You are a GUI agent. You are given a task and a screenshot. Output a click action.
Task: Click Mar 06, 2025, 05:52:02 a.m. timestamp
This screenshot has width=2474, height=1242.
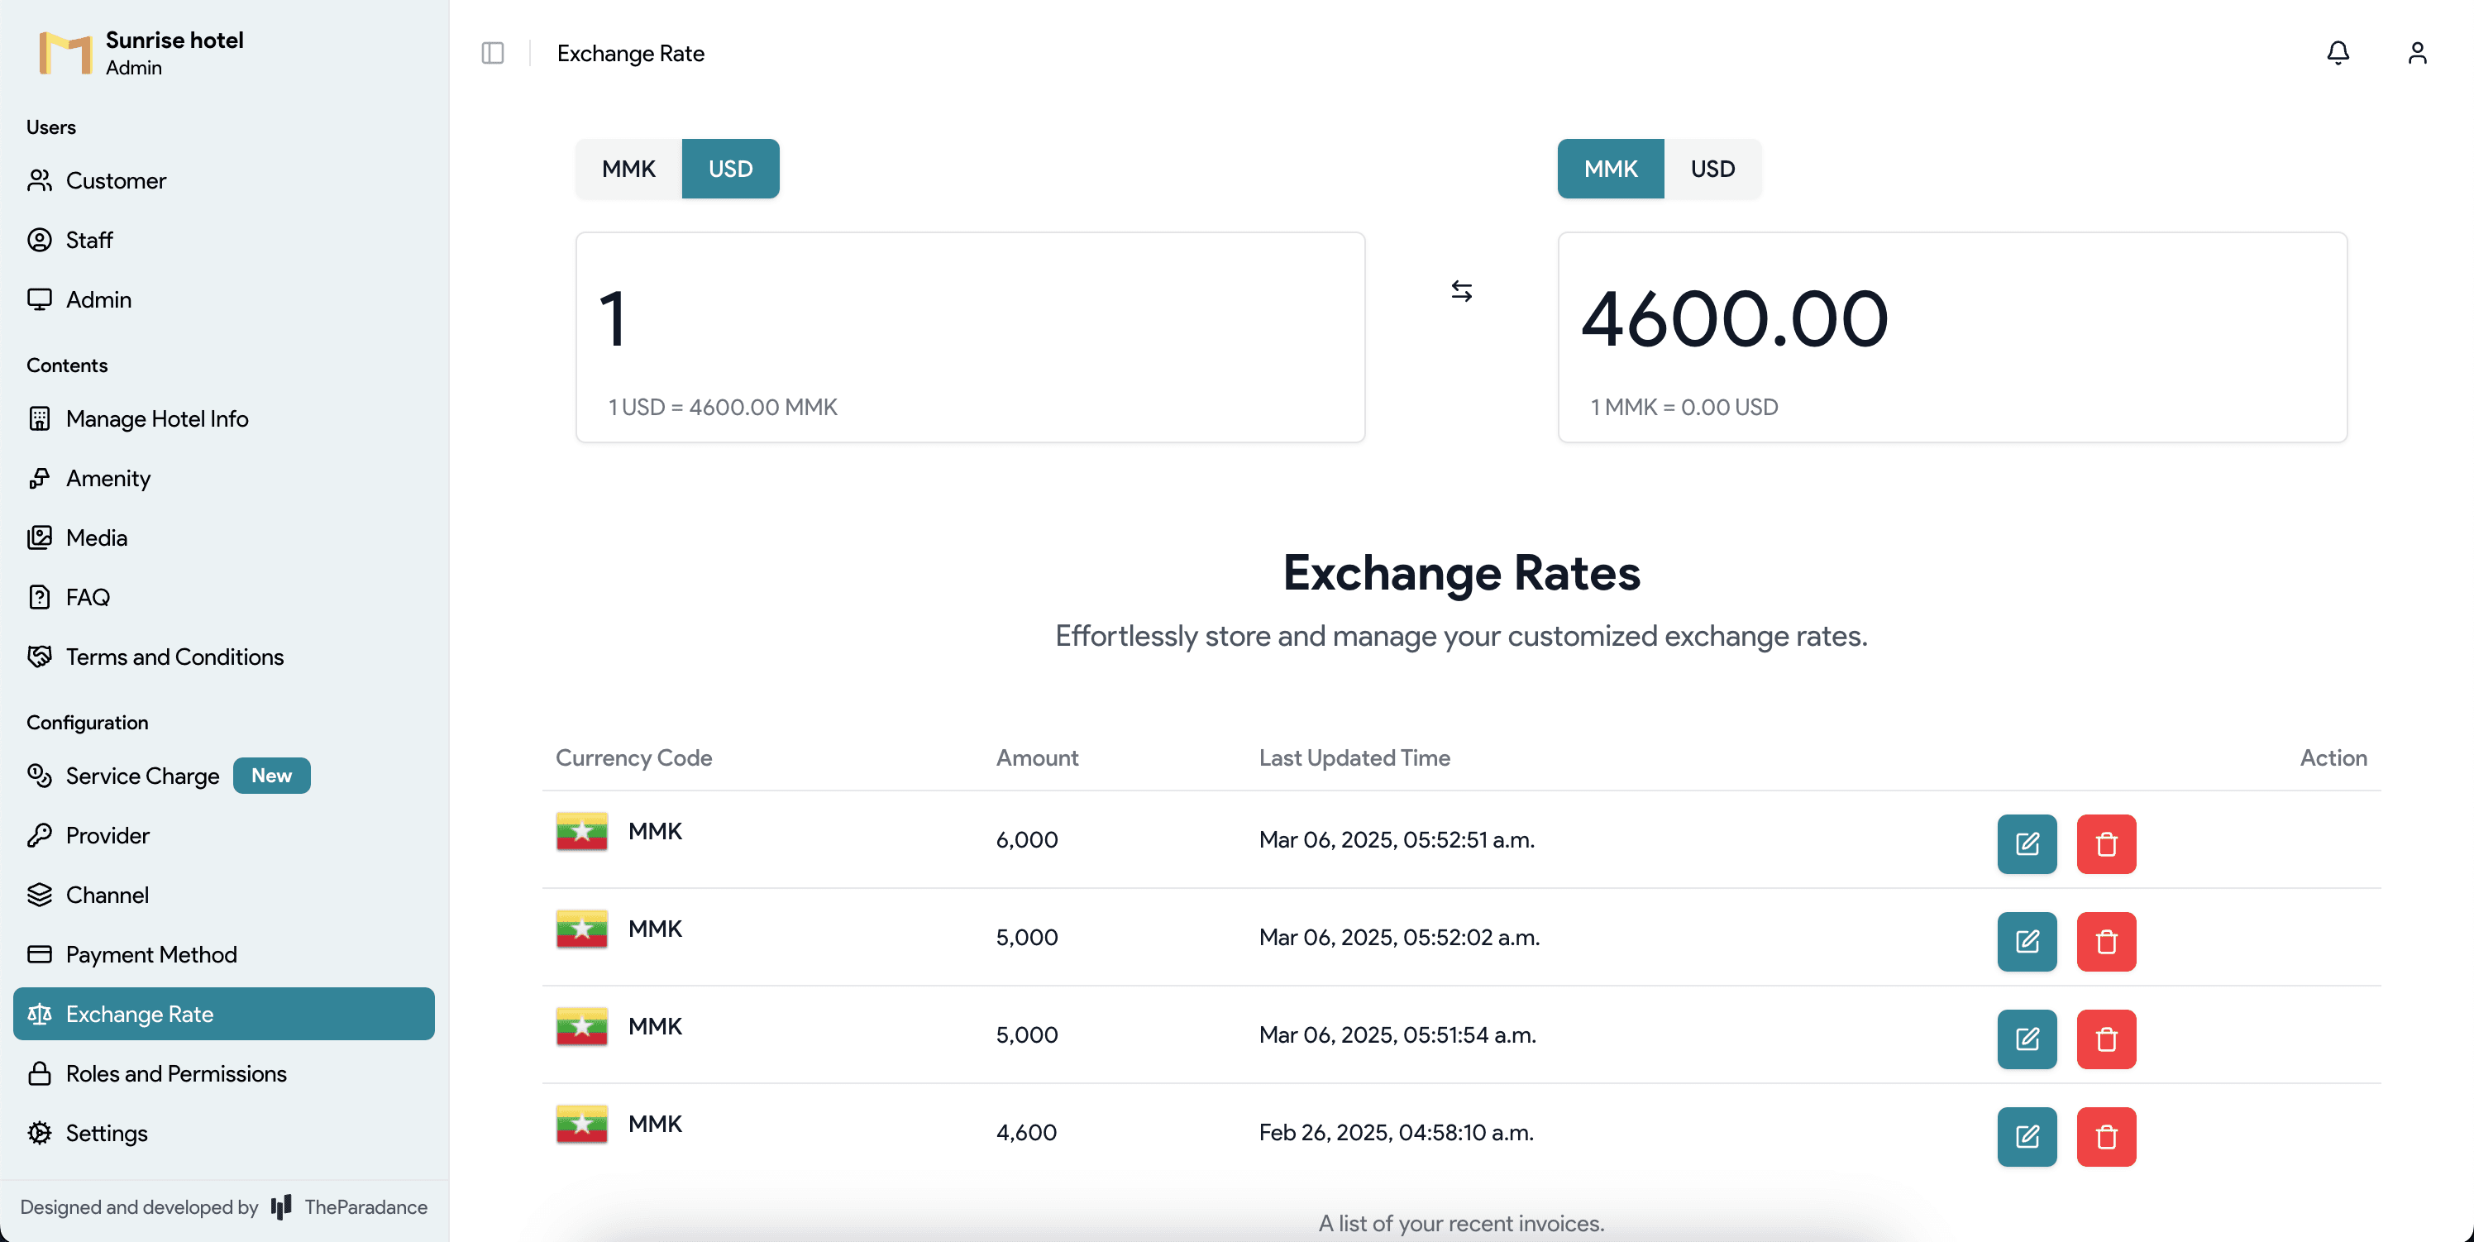(1399, 938)
